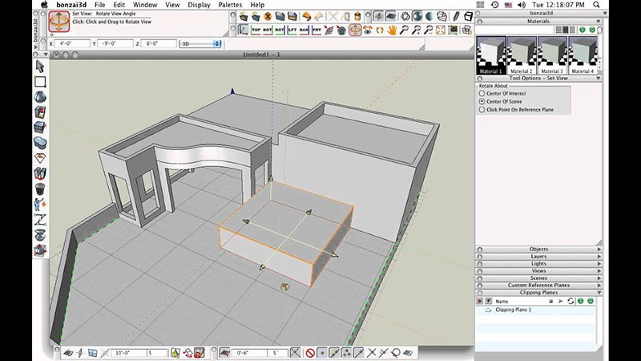The width and height of the screenshot is (641, 361).
Task: Click the snap to intersection X icon
Action: (x=371, y=353)
